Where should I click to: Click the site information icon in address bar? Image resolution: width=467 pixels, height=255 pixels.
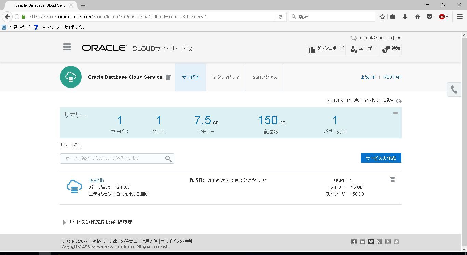pyautogui.click(x=17, y=17)
